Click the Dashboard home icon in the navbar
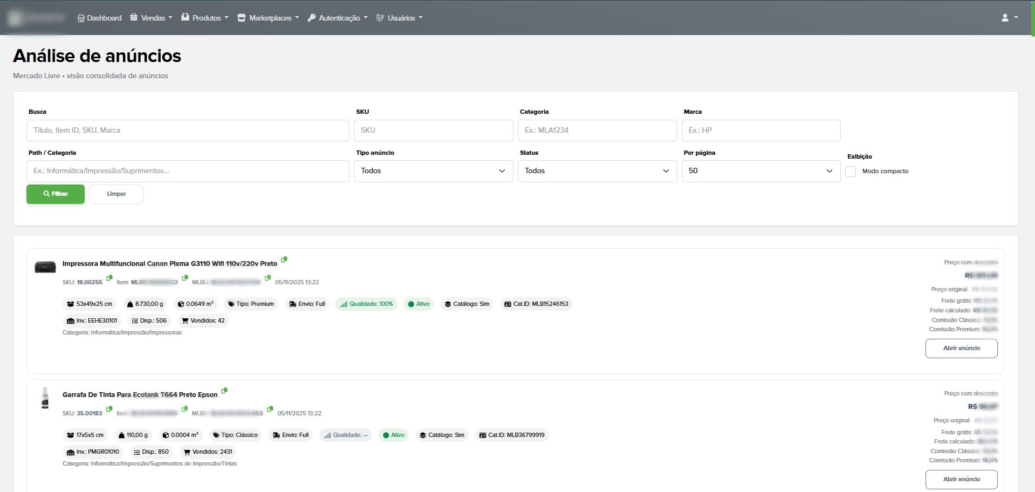Viewport: 1035px width, 492px height. click(80, 18)
